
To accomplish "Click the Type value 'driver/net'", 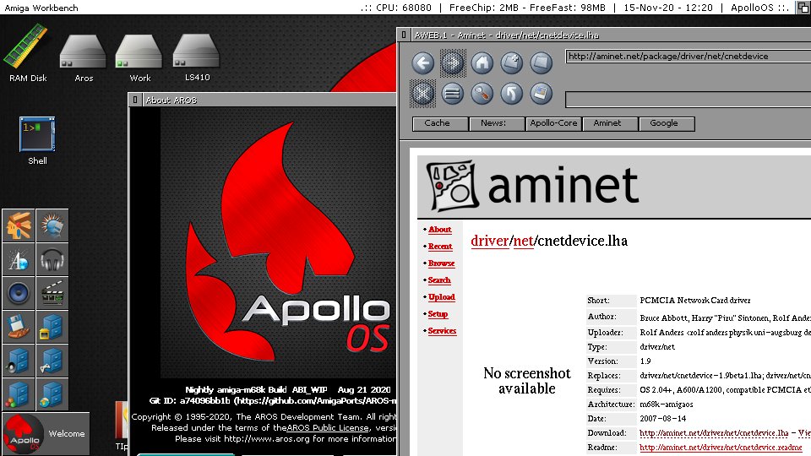I will [657, 347].
